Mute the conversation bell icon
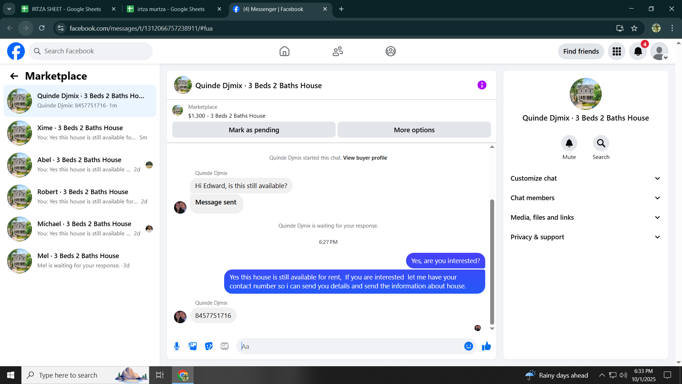Image resolution: width=682 pixels, height=384 pixels. pyautogui.click(x=569, y=143)
